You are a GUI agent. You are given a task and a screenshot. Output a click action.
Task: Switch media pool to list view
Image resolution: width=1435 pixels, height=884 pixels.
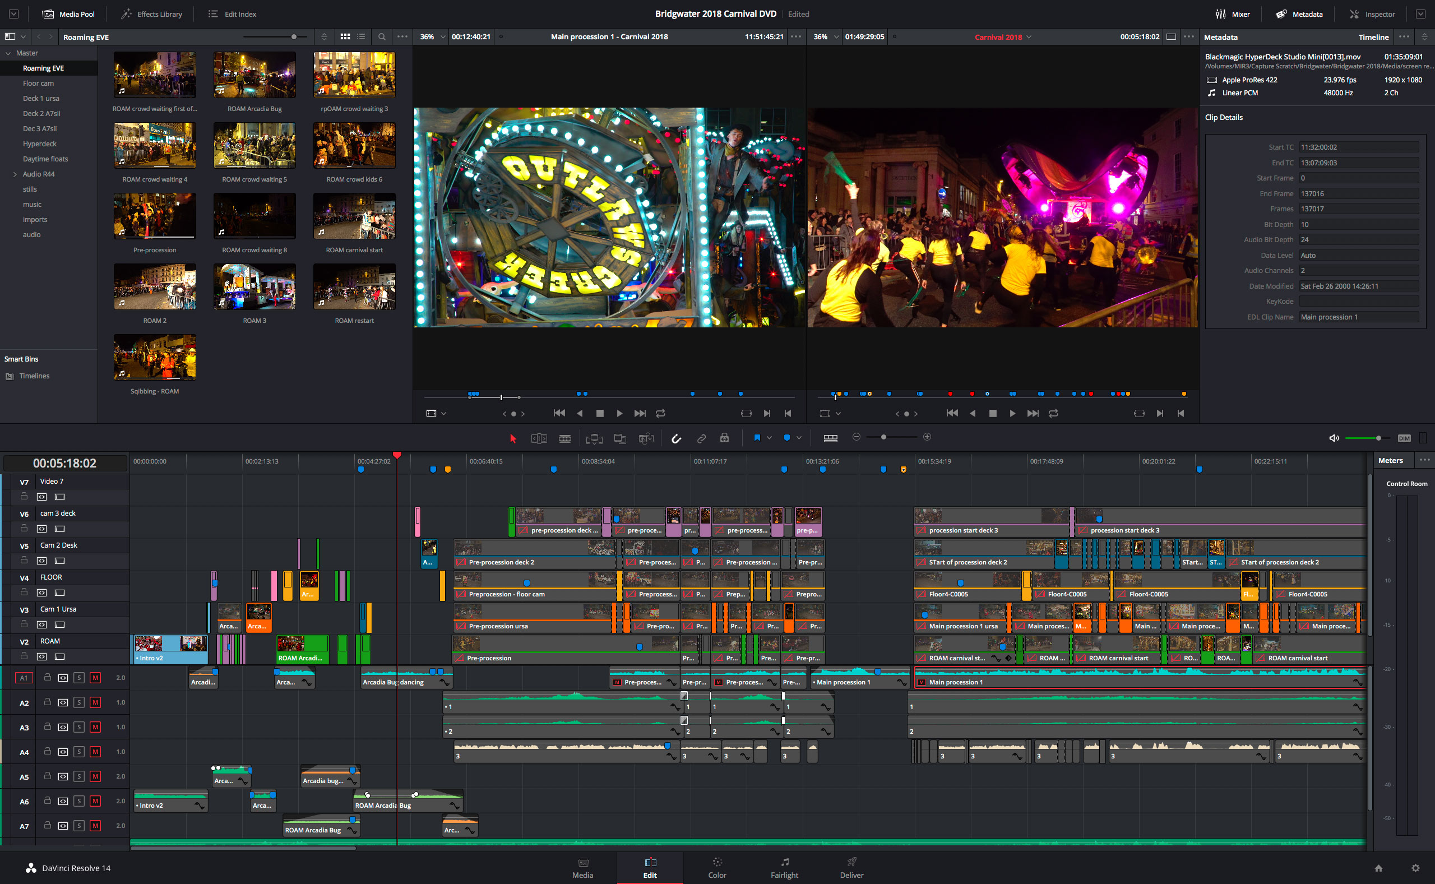point(361,37)
